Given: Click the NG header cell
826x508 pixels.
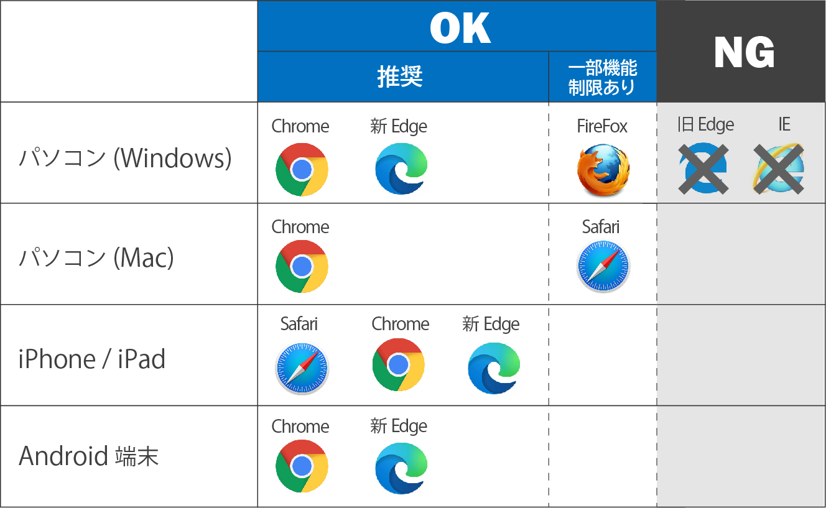Looking at the screenshot, I should pyautogui.click(x=743, y=52).
